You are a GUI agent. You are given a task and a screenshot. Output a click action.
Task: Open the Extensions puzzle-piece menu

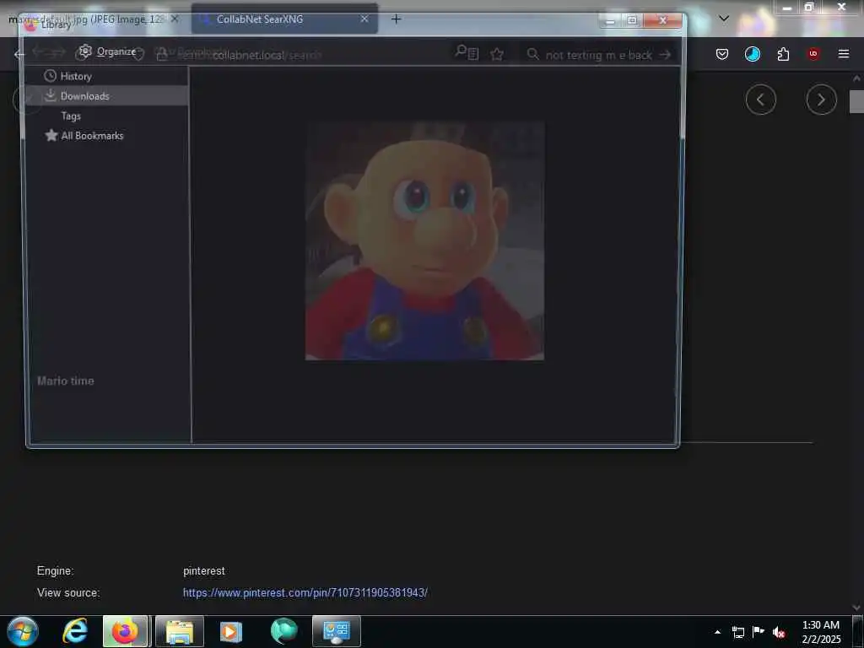tap(783, 54)
